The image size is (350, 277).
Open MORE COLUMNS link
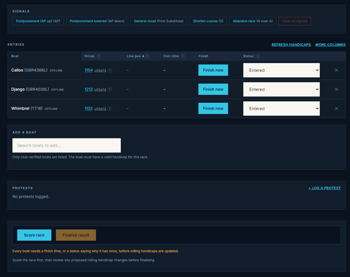point(331,45)
